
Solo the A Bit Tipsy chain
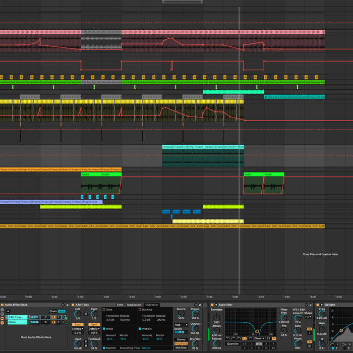[x=58, y=317]
